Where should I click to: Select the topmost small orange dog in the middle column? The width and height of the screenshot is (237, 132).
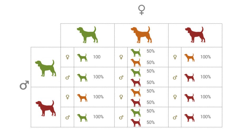tap(136, 63)
